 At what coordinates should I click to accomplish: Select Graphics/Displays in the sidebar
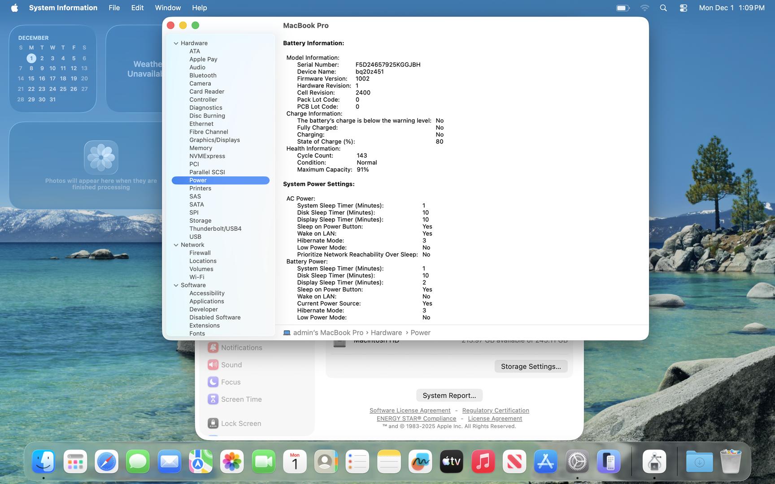214,140
